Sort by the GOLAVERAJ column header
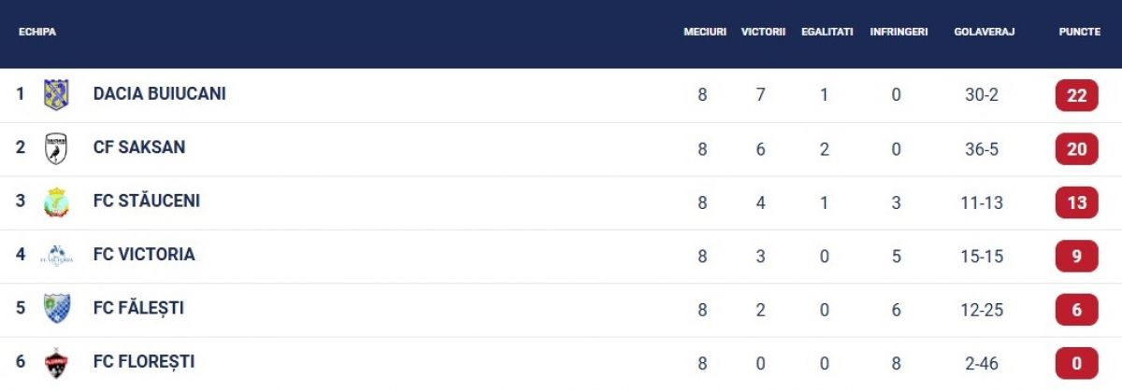Image resolution: width=1122 pixels, height=390 pixels. 982,32
